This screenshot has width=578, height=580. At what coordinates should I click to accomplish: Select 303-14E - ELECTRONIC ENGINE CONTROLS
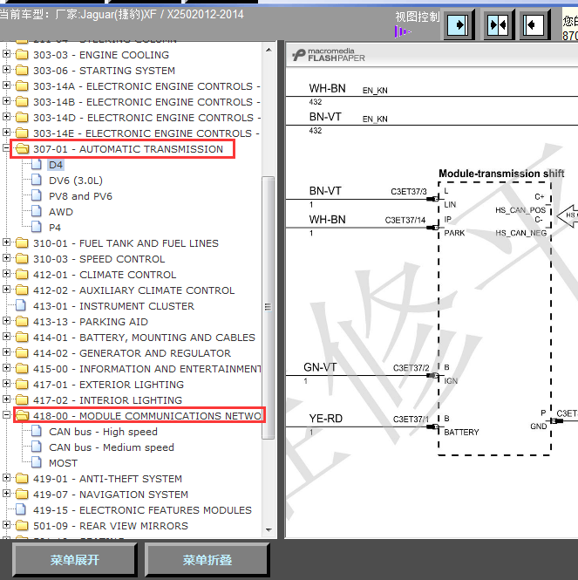[x=146, y=133]
